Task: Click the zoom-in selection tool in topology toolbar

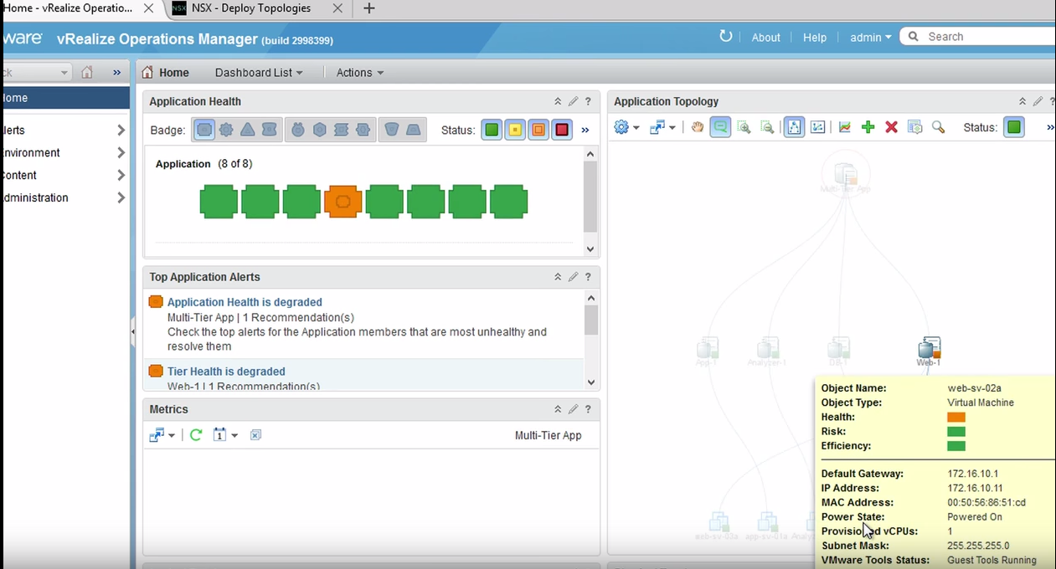Action: pos(744,127)
